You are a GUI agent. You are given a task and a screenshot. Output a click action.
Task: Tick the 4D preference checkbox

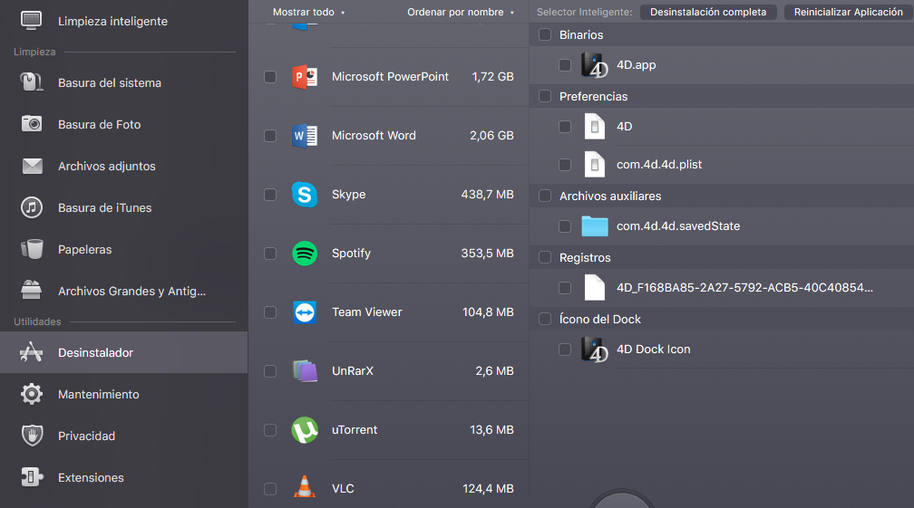click(565, 126)
